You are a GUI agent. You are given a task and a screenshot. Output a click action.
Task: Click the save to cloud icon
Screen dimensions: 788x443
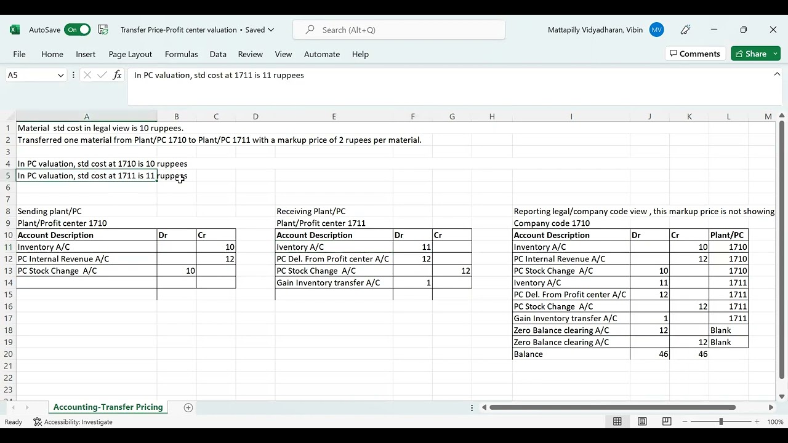[x=103, y=30]
